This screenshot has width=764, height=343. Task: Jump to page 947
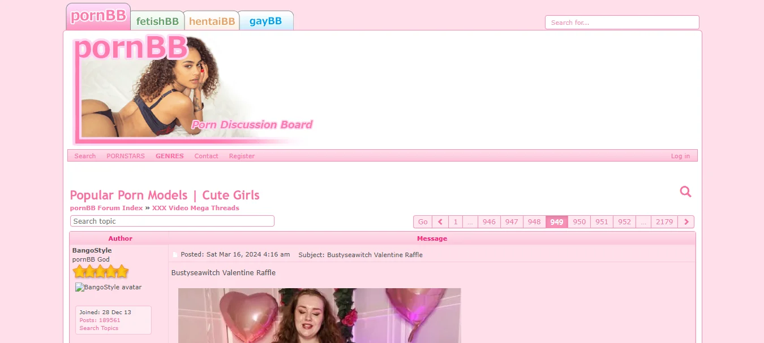click(x=512, y=222)
